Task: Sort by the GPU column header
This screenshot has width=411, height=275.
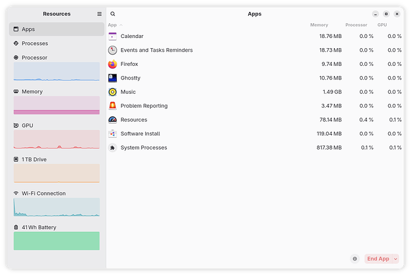Action: tap(382, 25)
